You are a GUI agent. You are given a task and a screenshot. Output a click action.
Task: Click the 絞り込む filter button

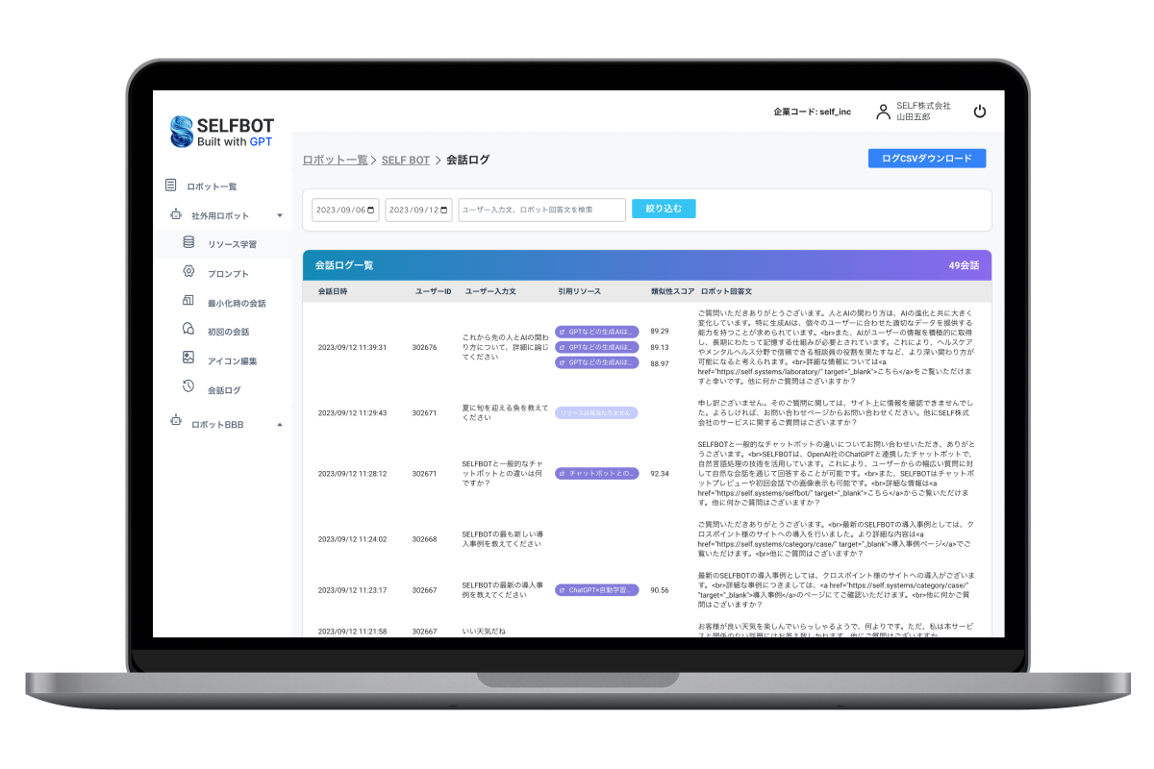(663, 209)
